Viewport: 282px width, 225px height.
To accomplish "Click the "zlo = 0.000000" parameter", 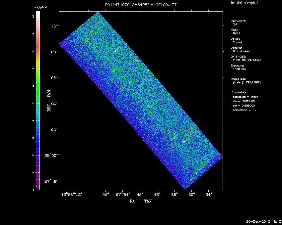I will pos(244,101).
